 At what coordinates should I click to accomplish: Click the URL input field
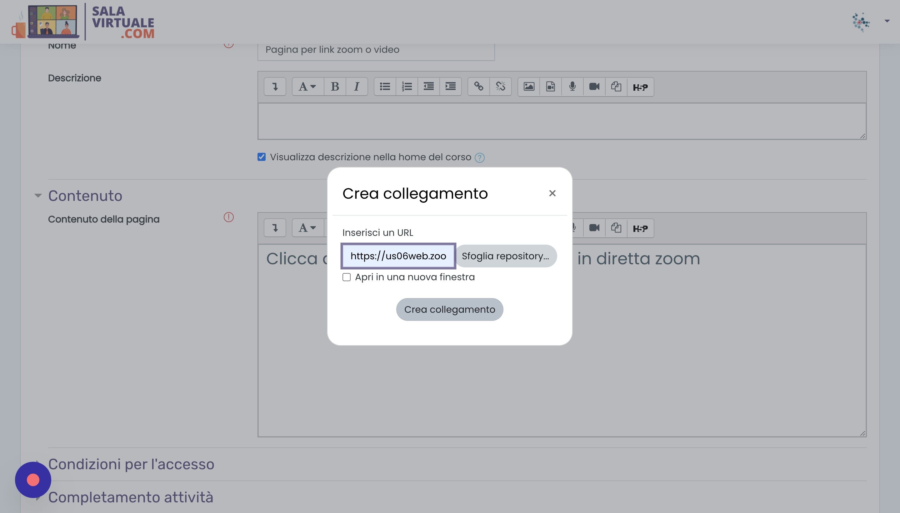398,256
